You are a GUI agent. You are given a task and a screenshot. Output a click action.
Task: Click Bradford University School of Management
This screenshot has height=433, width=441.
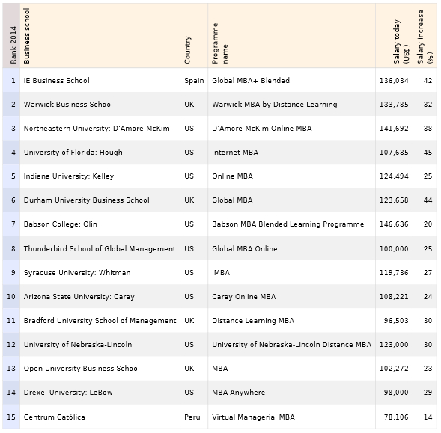click(x=100, y=321)
